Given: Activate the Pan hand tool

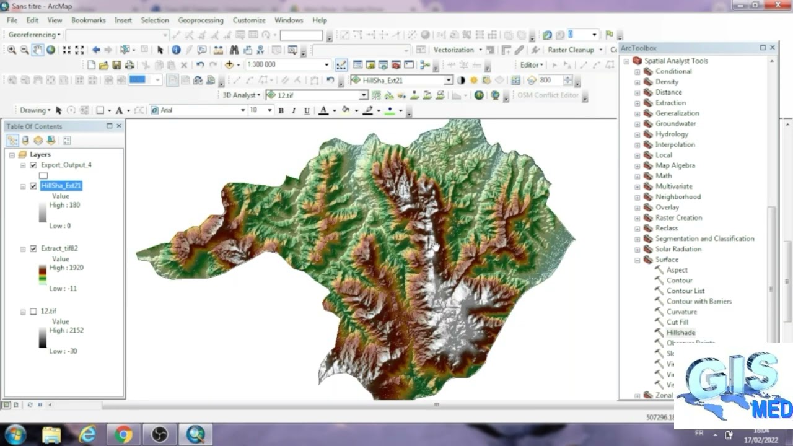Looking at the screenshot, I should tap(38, 50).
